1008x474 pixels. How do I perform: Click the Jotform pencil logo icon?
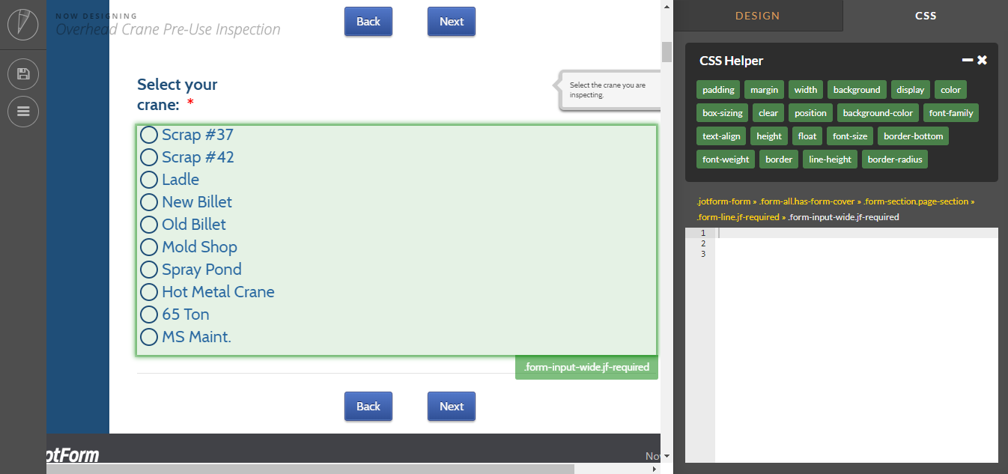pos(22,23)
